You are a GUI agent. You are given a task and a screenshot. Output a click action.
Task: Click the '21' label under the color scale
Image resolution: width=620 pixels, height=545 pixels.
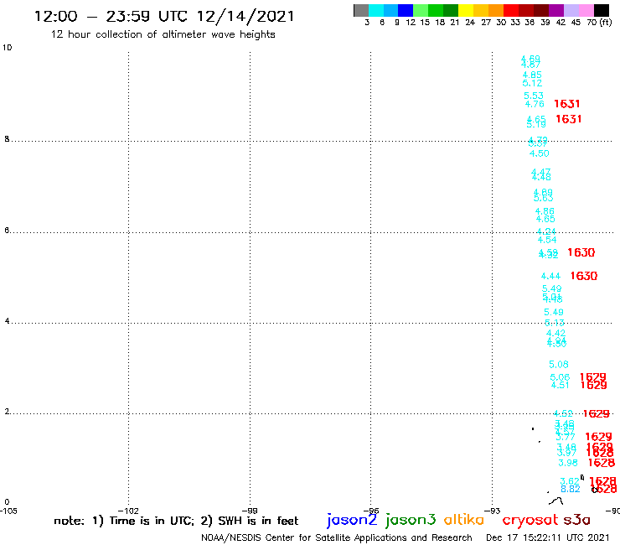[x=455, y=22]
